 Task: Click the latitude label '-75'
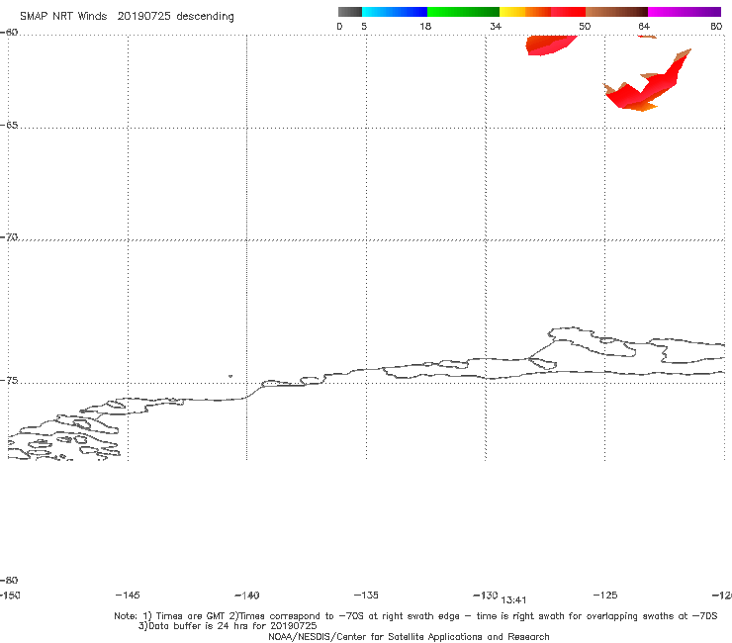[9, 380]
